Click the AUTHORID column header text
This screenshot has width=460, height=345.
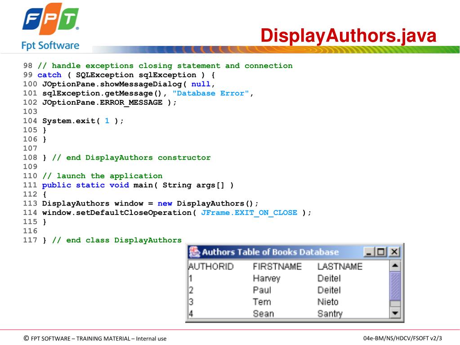point(211,266)
